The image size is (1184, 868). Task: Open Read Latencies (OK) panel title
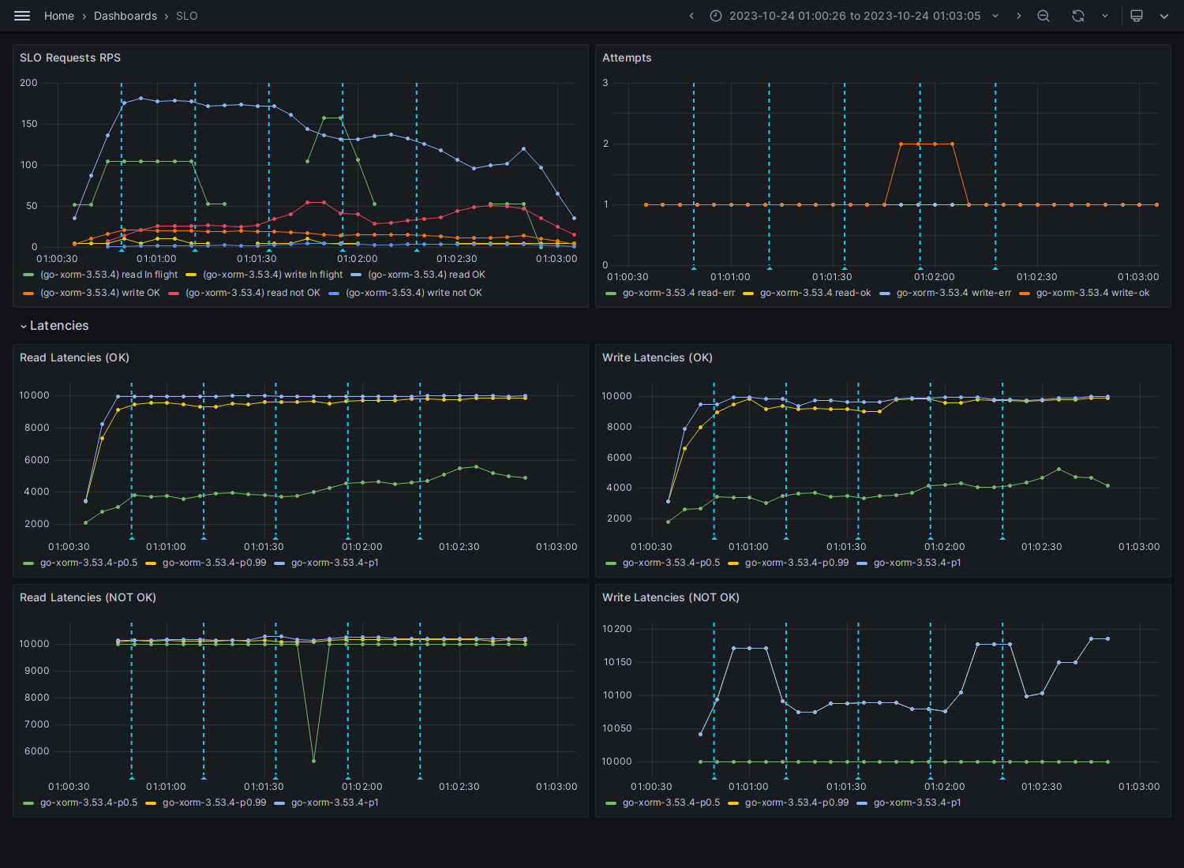pyautogui.click(x=74, y=357)
